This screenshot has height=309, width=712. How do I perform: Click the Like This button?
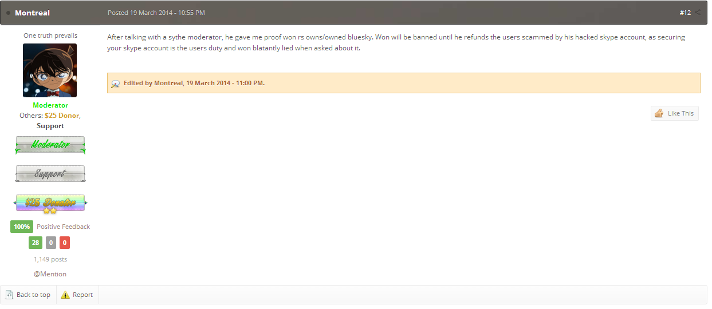click(675, 113)
